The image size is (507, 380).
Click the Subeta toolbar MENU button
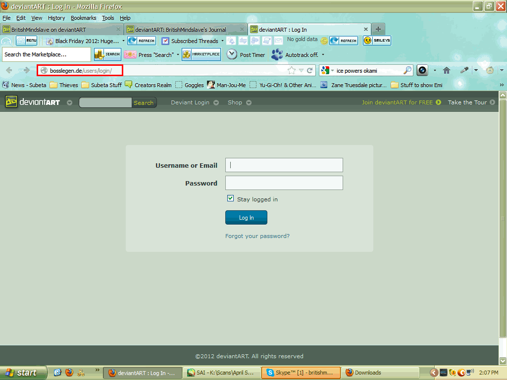(27, 41)
